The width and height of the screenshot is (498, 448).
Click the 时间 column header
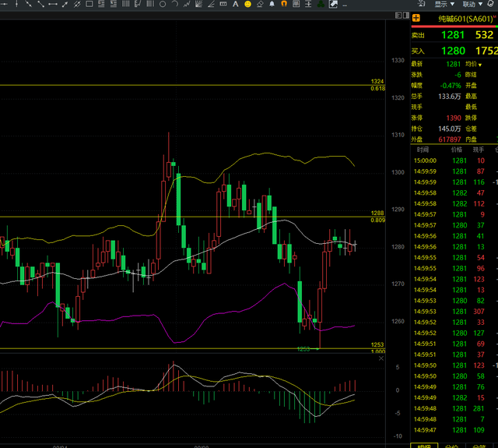tap(423, 150)
